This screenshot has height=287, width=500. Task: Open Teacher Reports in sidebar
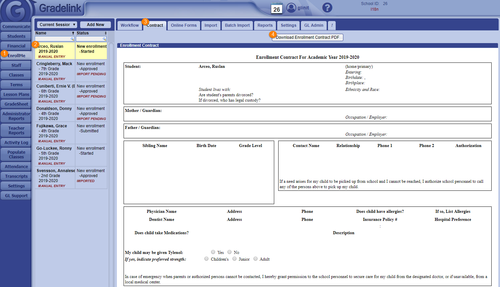point(16,131)
